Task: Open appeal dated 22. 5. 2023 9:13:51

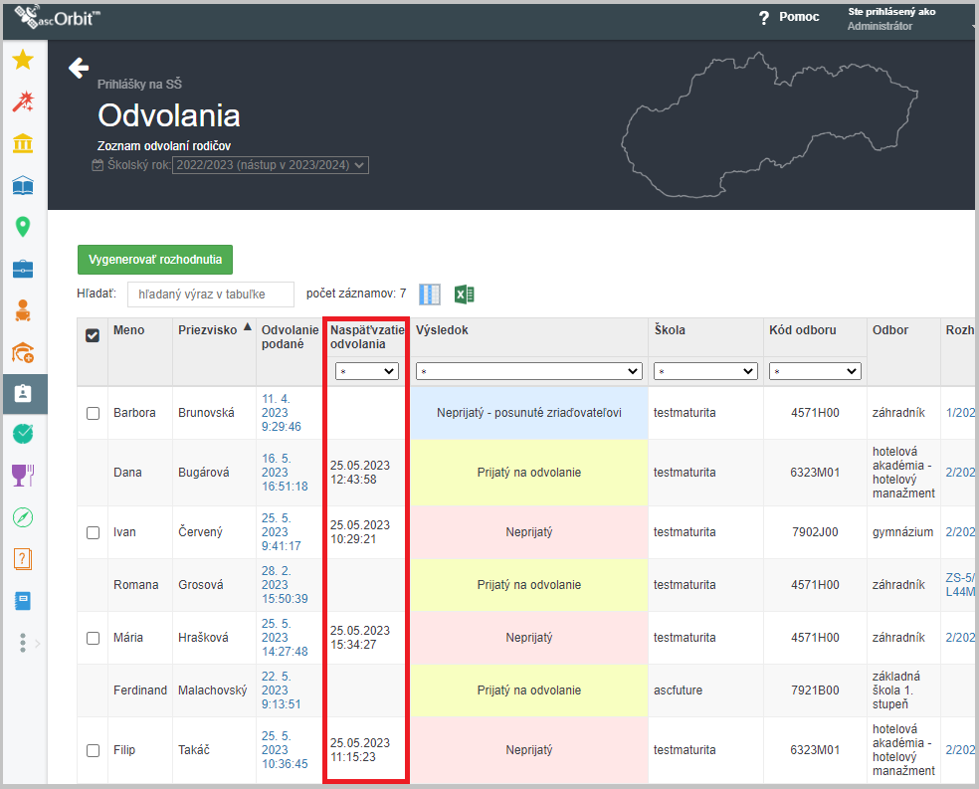Action: point(281,690)
